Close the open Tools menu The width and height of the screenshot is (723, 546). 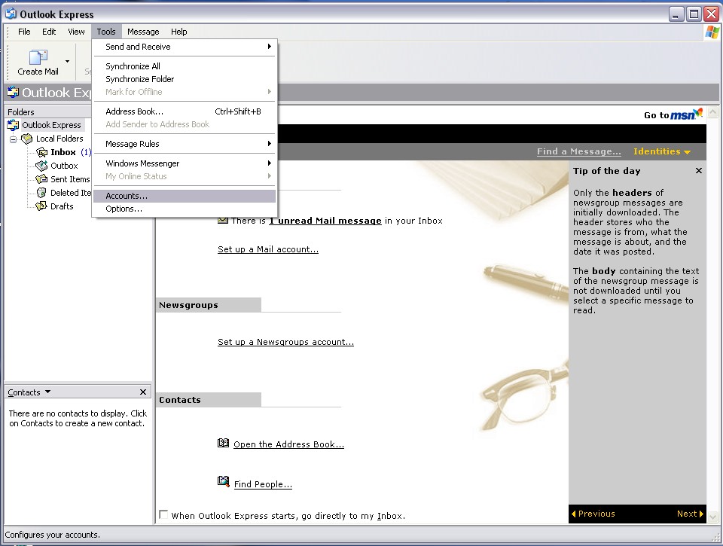click(106, 32)
